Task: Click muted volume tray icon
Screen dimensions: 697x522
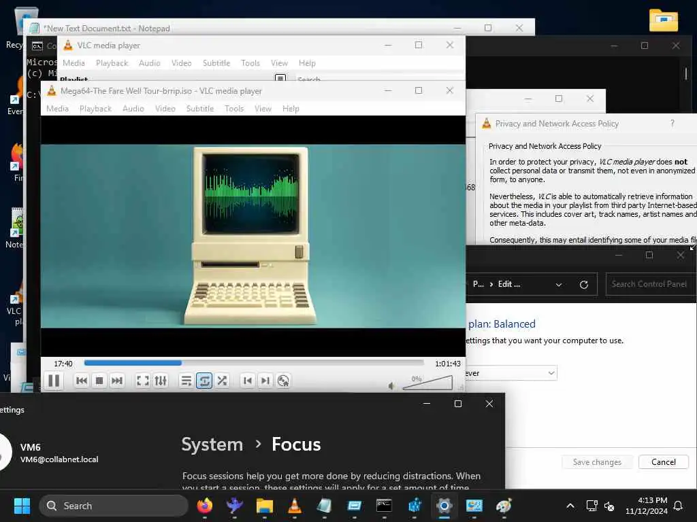Action: tap(609, 506)
